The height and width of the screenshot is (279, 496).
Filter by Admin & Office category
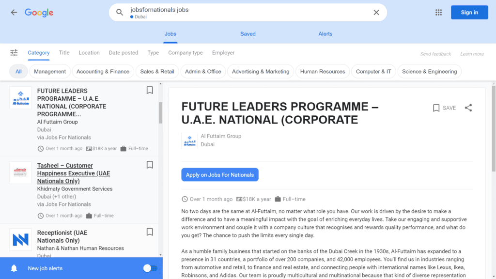[203, 72]
